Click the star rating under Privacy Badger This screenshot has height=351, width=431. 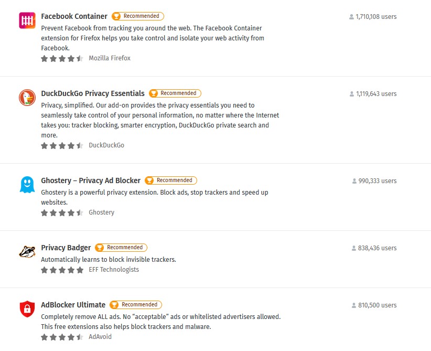62,270
